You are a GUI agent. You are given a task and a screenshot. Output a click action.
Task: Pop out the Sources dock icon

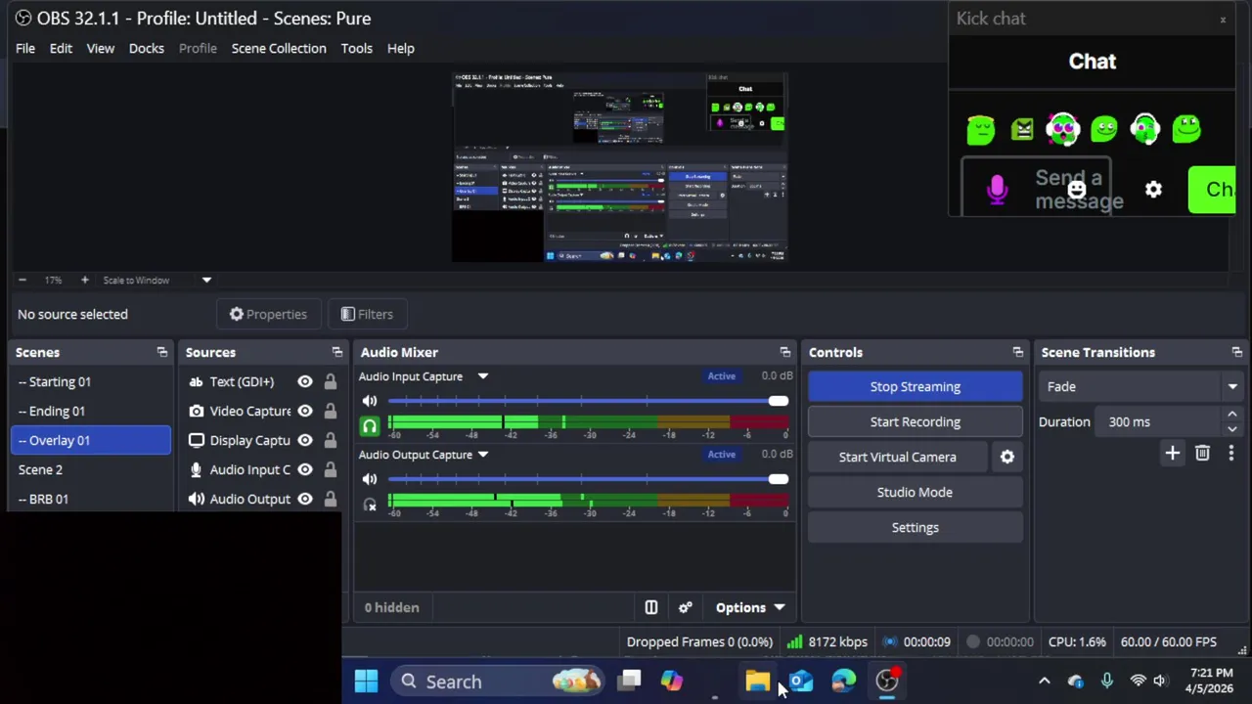[x=336, y=352]
